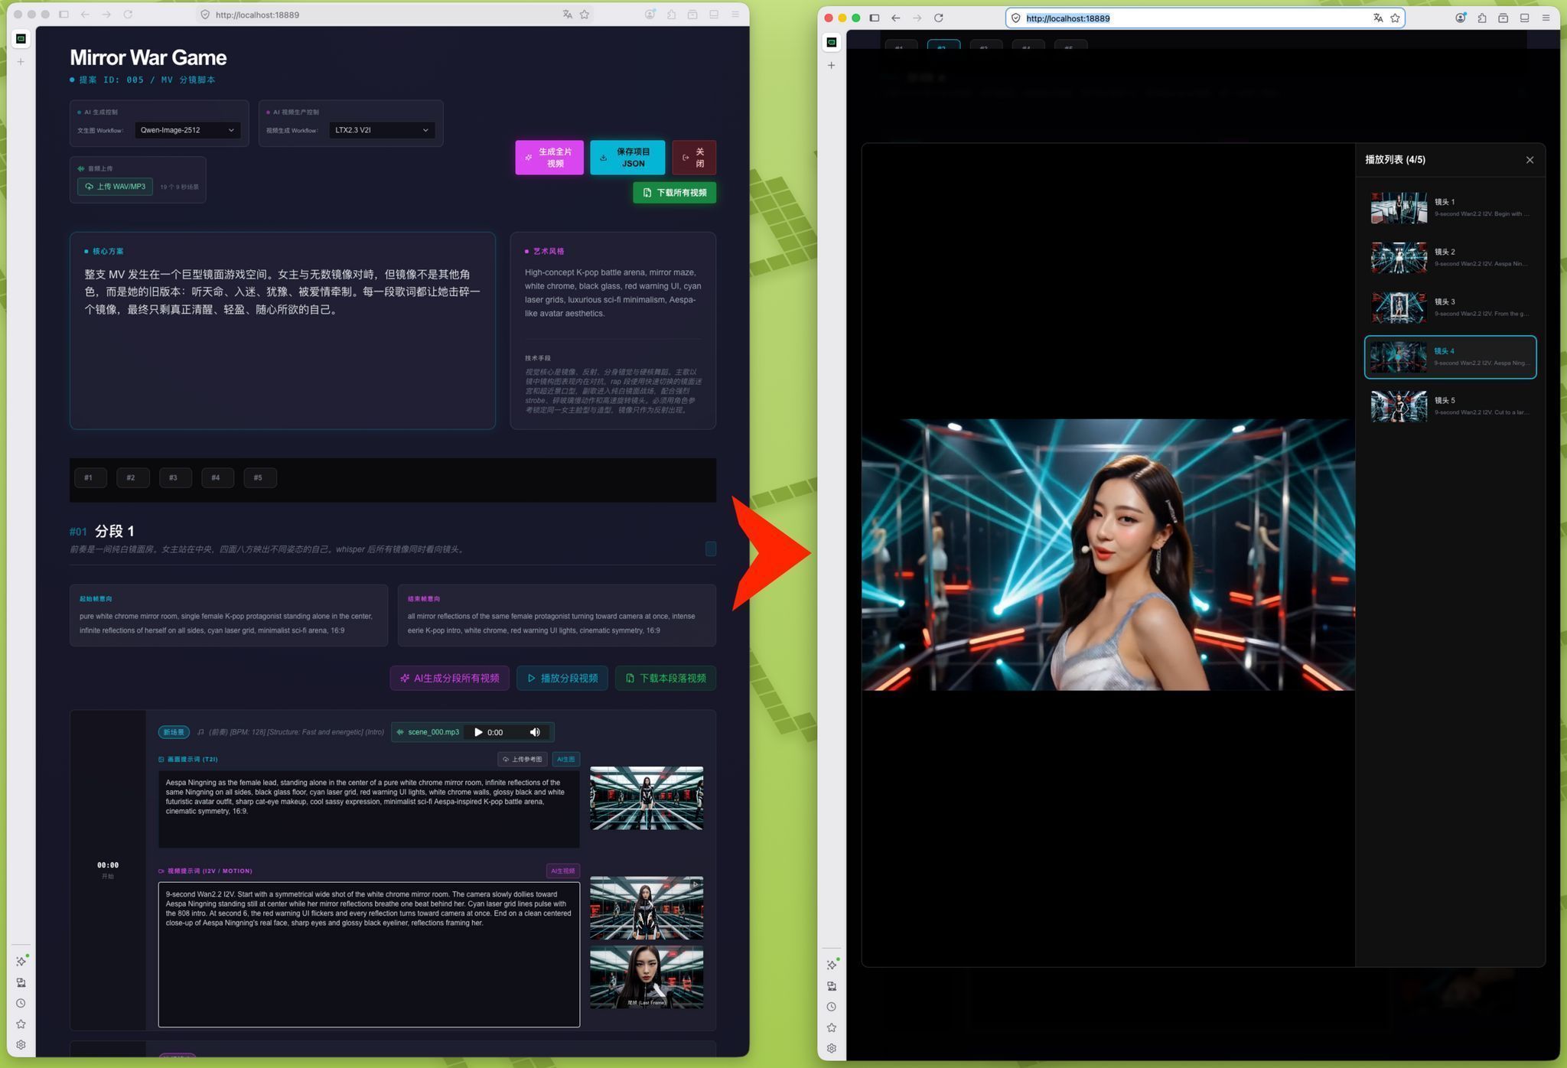This screenshot has width=1567, height=1068.
Task: Close the 播放列表 playlist panel
Action: (1530, 160)
